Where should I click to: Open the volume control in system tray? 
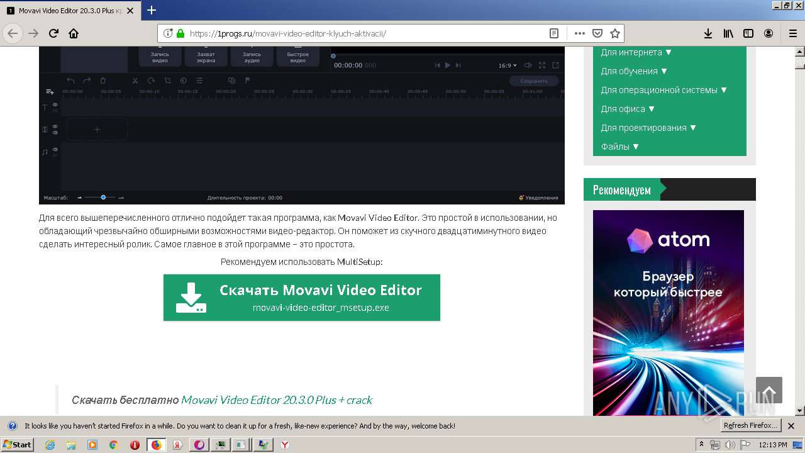pos(730,444)
